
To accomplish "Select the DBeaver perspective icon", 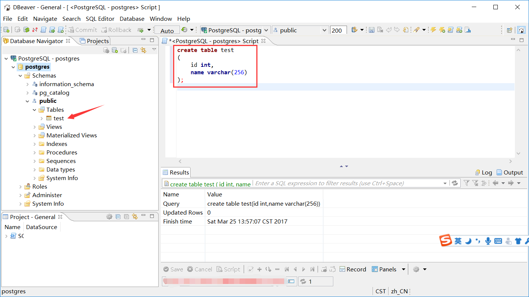I will (x=522, y=30).
